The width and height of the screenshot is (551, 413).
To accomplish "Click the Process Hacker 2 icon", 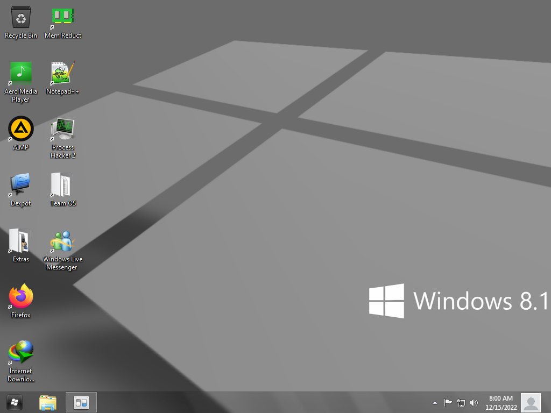I will [x=62, y=129].
